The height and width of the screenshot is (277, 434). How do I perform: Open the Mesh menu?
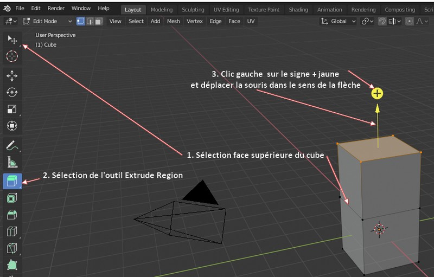(x=173, y=21)
